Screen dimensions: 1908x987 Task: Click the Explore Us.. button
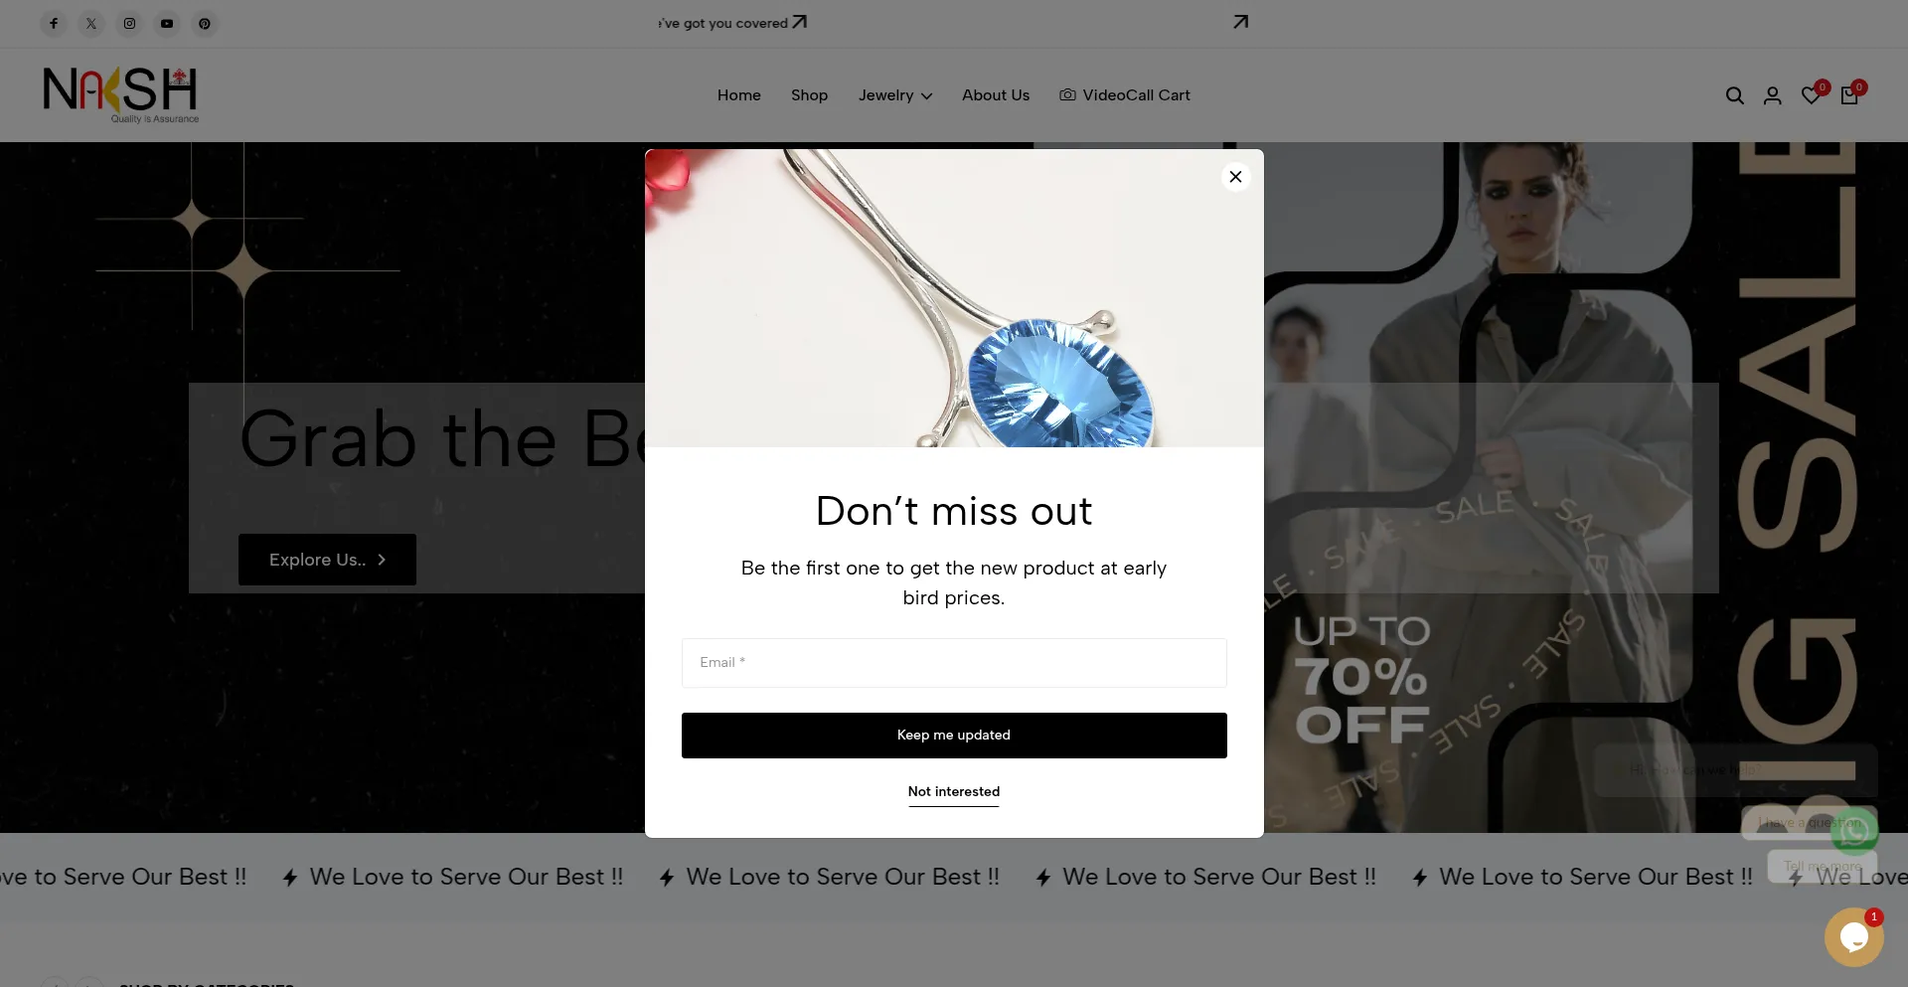tap(327, 560)
